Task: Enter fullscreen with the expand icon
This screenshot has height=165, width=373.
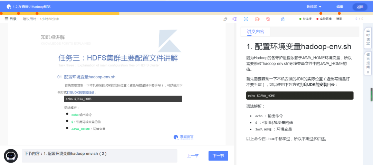Action: (x=246, y=19)
